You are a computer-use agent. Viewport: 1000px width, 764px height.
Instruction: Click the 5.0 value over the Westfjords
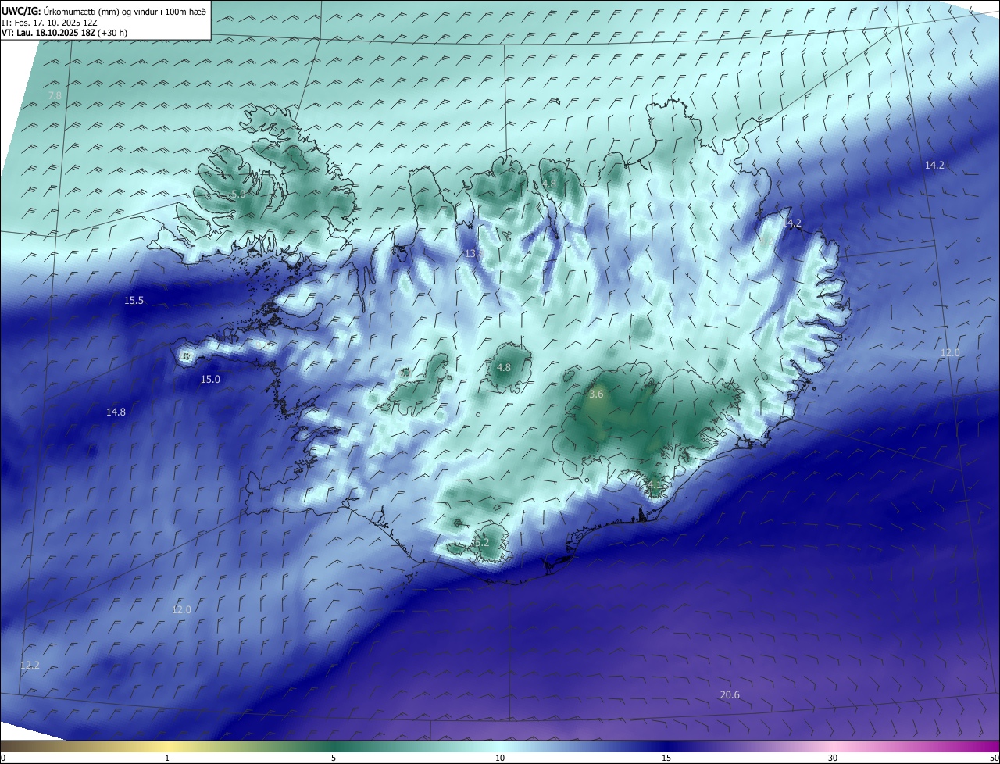point(238,193)
